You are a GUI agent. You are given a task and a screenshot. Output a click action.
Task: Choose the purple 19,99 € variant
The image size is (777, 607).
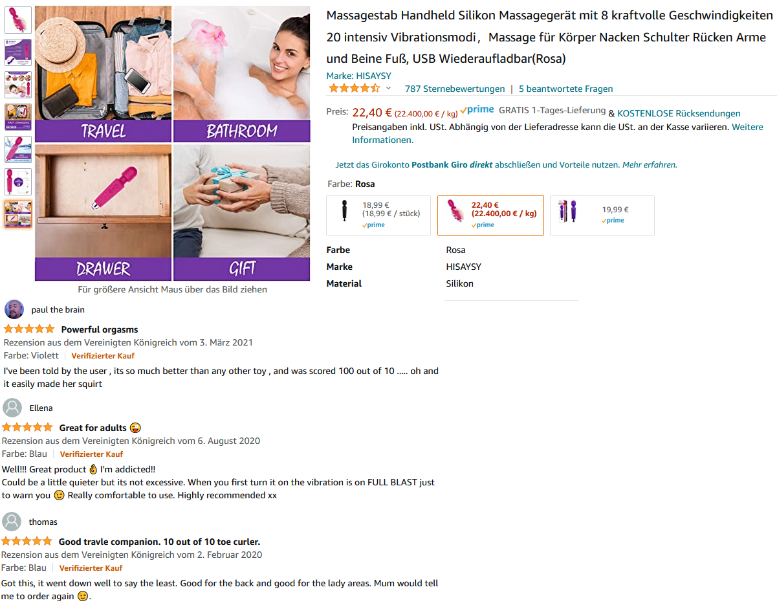click(602, 215)
